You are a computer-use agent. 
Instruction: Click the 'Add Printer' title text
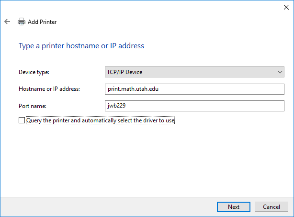click(x=42, y=22)
